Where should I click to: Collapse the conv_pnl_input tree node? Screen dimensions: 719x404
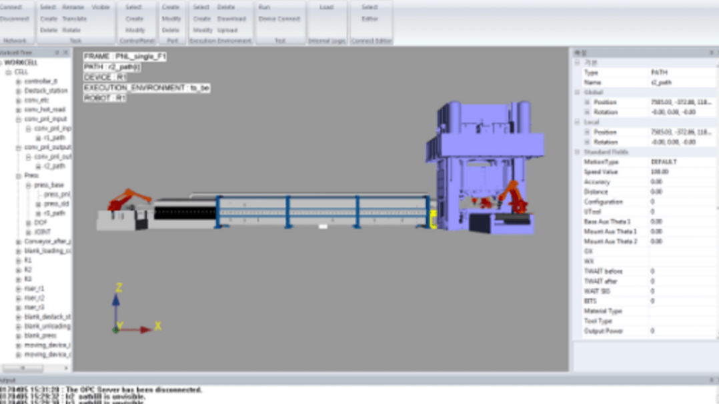pyautogui.click(x=19, y=119)
